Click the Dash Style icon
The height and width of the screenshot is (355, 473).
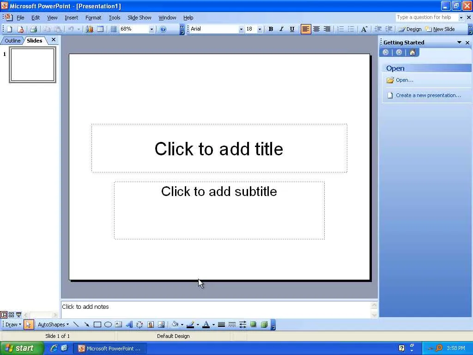232,324
